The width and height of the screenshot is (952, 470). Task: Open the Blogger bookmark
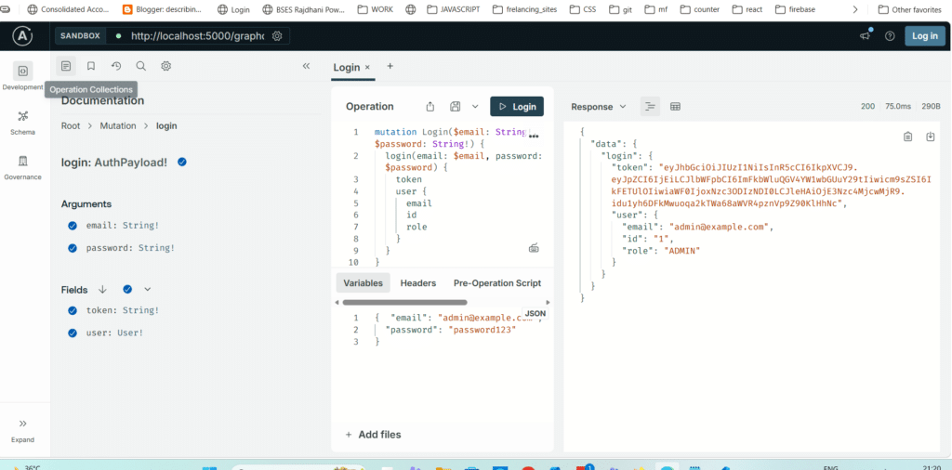tap(162, 9)
